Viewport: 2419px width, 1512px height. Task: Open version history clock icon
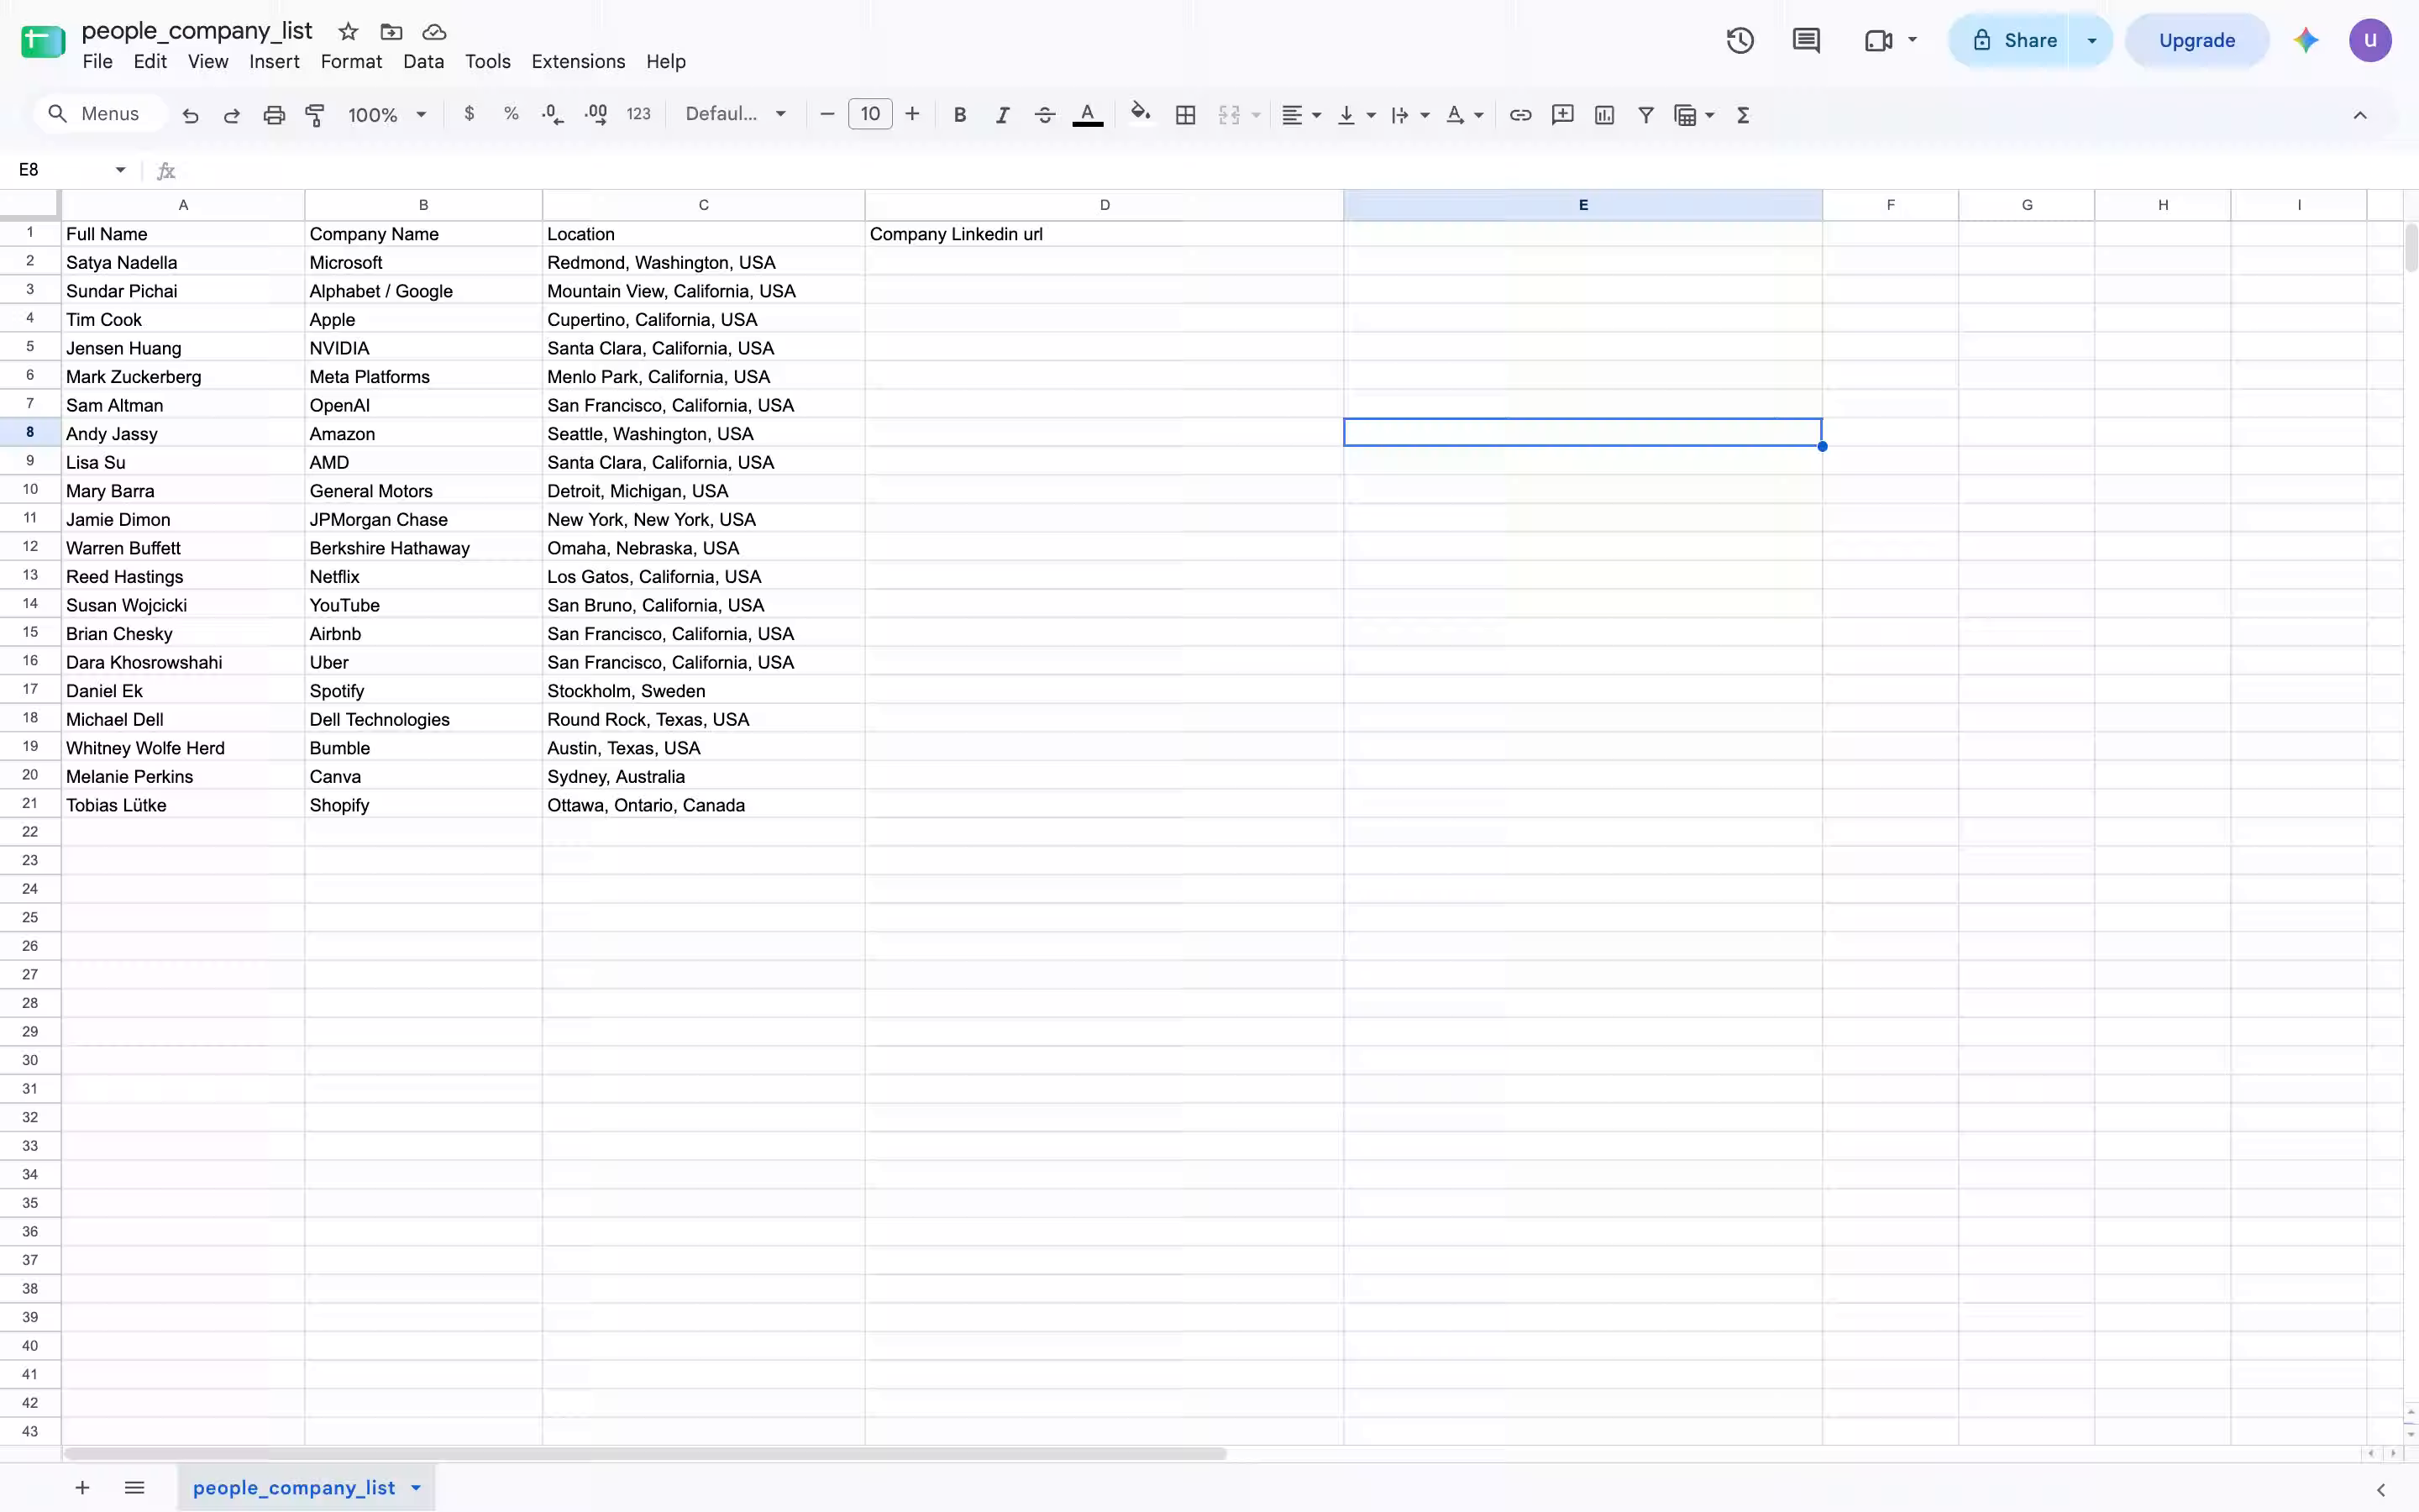1740,41
